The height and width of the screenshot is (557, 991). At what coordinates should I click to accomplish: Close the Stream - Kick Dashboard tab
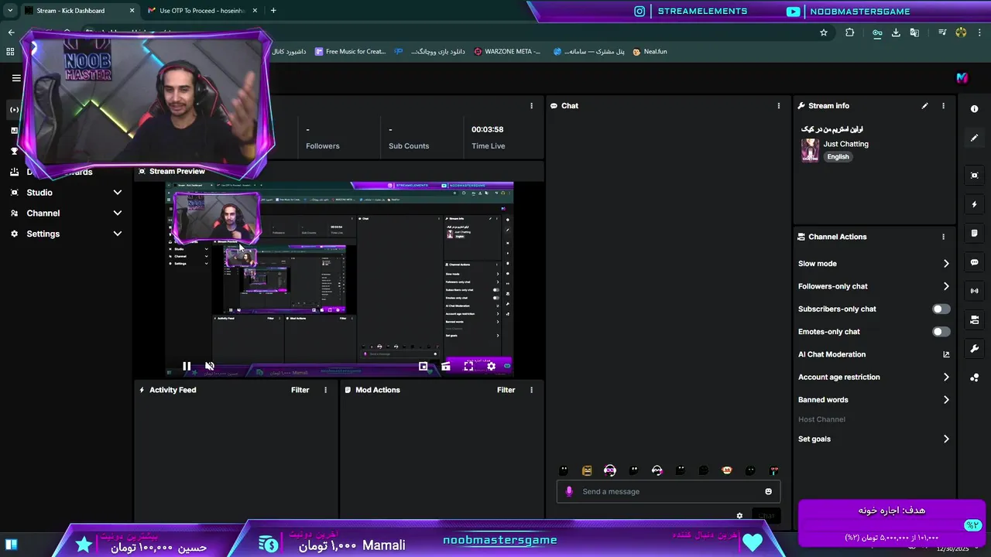[132, 11]
